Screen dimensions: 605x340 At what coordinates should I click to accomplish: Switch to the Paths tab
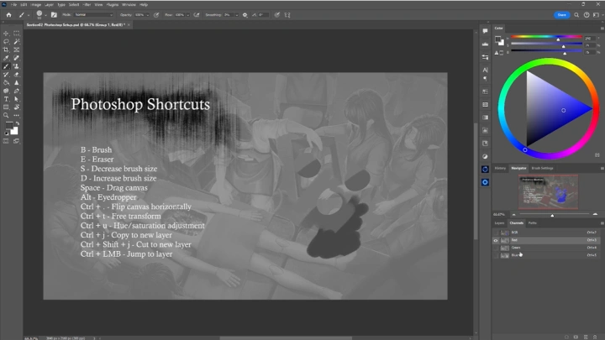(x=533, y=223)
